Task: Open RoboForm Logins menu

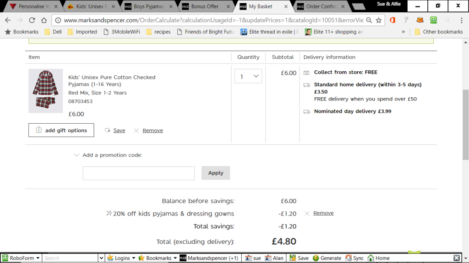Action: pos(121,258)
